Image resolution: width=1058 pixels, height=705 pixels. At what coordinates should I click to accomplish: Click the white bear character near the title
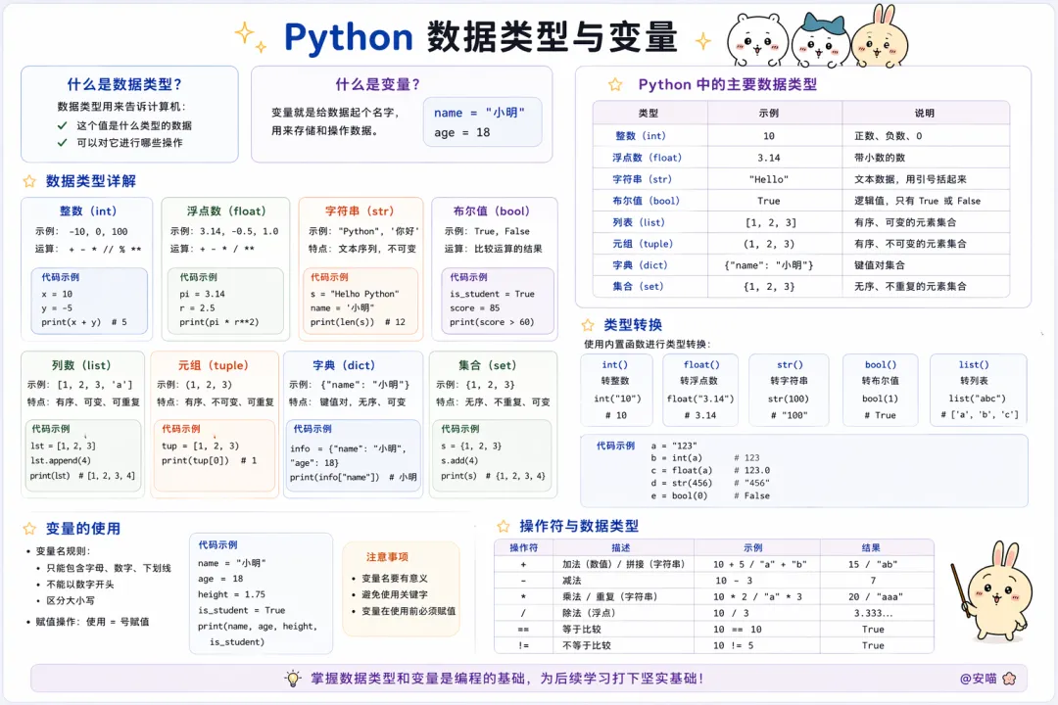pos(757,40)
